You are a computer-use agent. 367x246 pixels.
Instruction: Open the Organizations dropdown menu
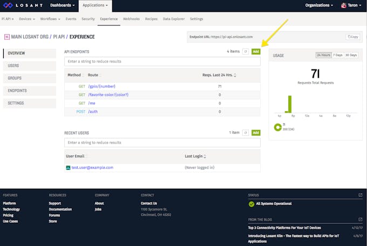pyautogui.click(x=319, y=5)
